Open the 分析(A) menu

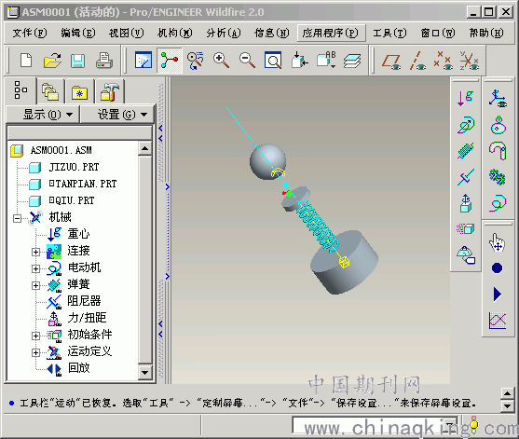click(x=224, y=33)
